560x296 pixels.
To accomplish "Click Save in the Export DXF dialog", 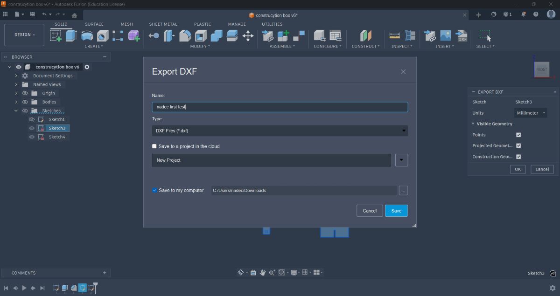I will 396,210.
